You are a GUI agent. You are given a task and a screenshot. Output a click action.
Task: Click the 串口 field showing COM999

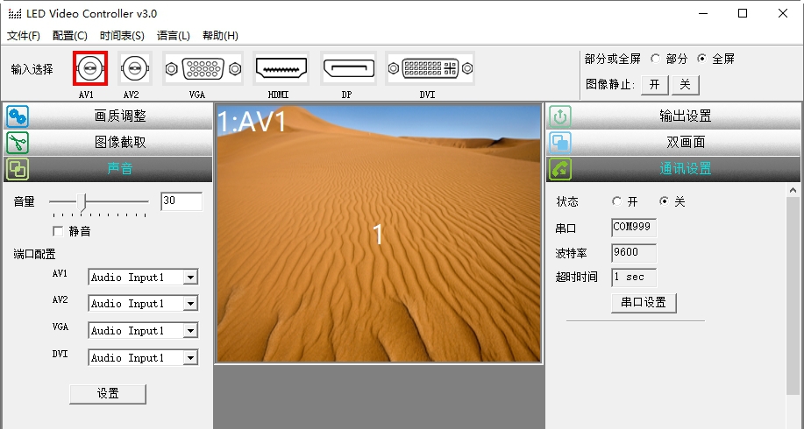[634, 228]
